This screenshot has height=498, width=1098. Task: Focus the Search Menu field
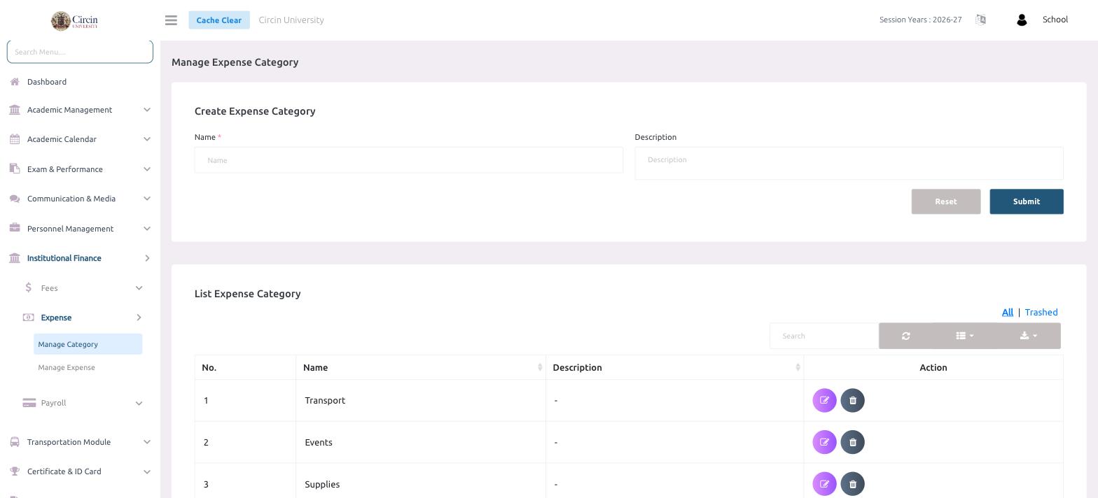click(x=80, y=52)
